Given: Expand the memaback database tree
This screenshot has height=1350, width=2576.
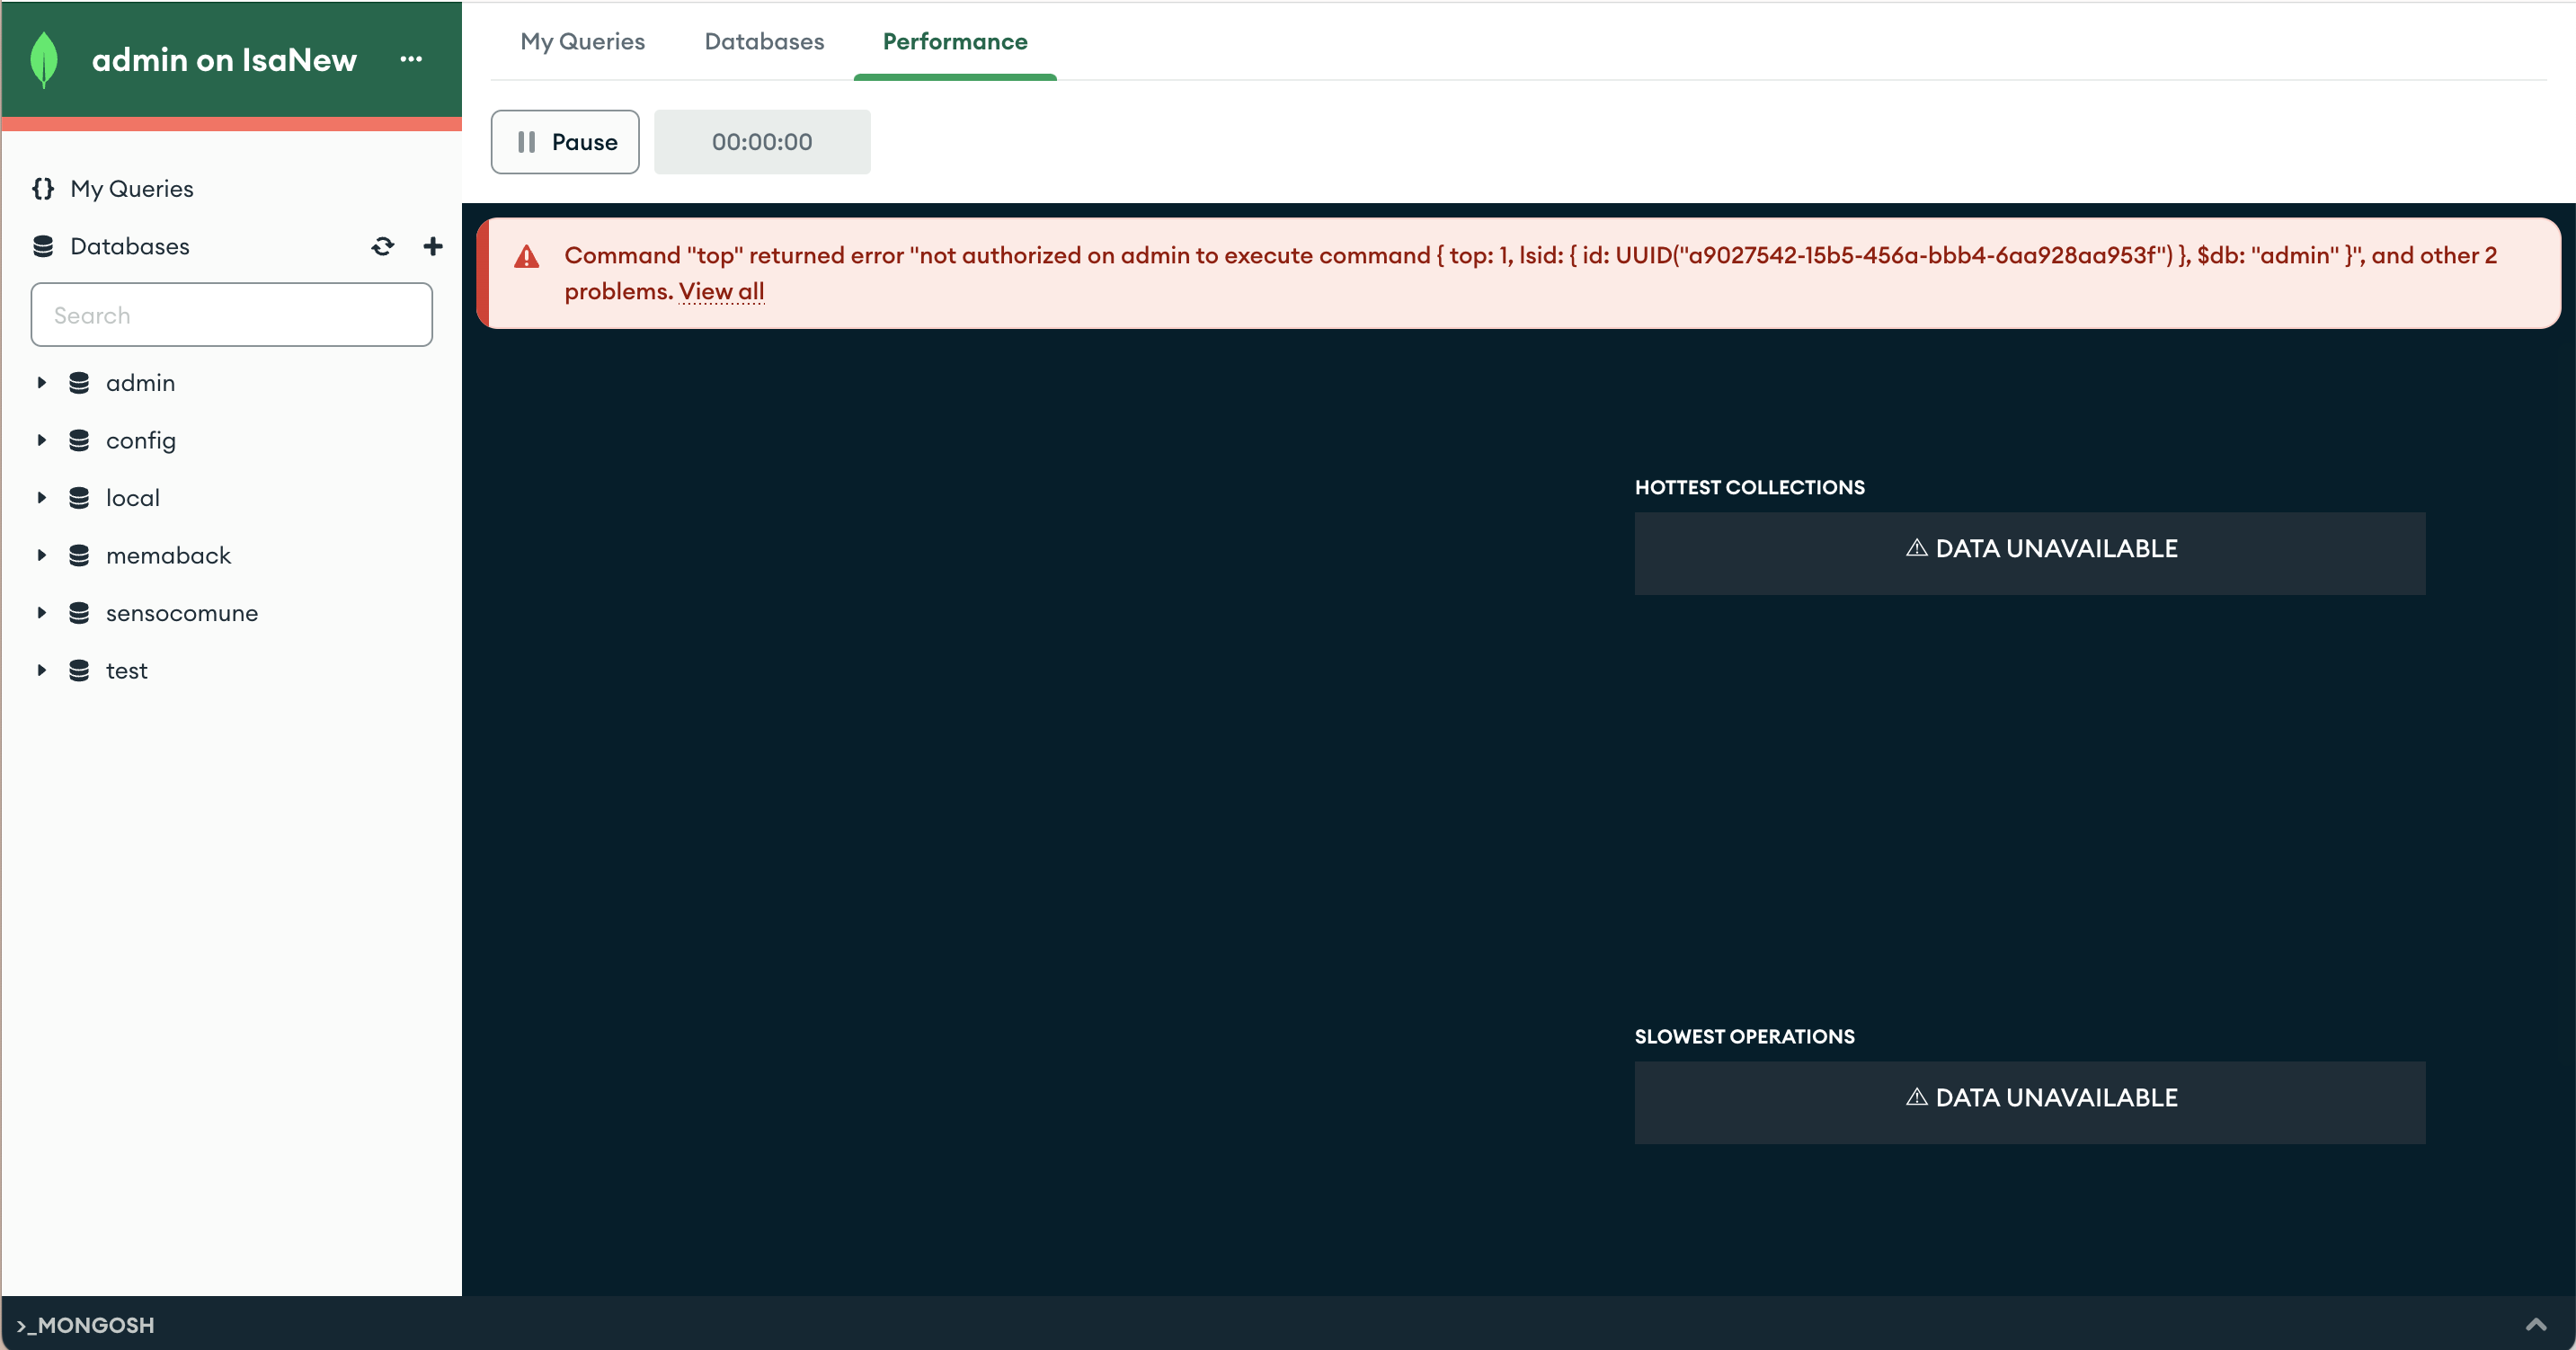Looking at the screenshot, I should click(42, 555).
